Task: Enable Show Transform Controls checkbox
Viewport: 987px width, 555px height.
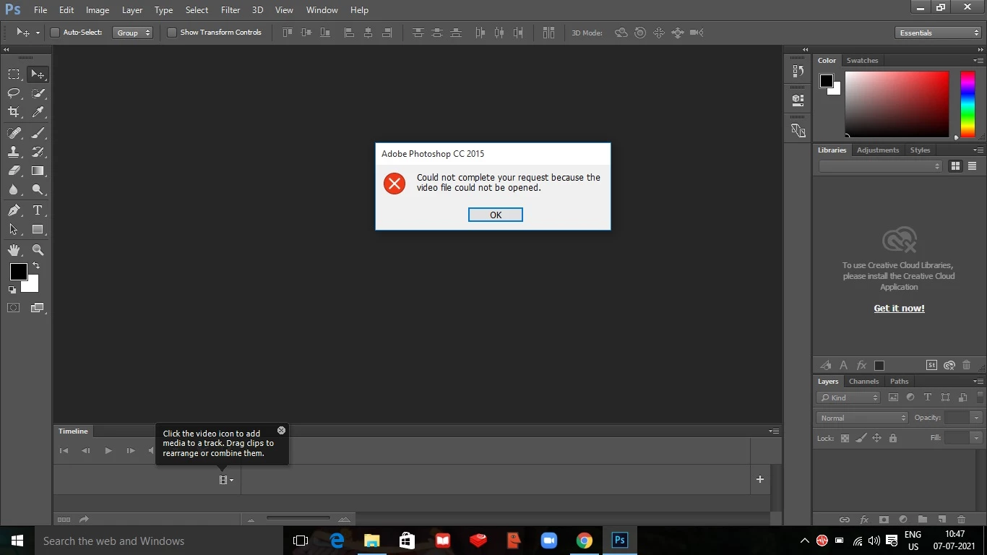Action: coord(172,33)
